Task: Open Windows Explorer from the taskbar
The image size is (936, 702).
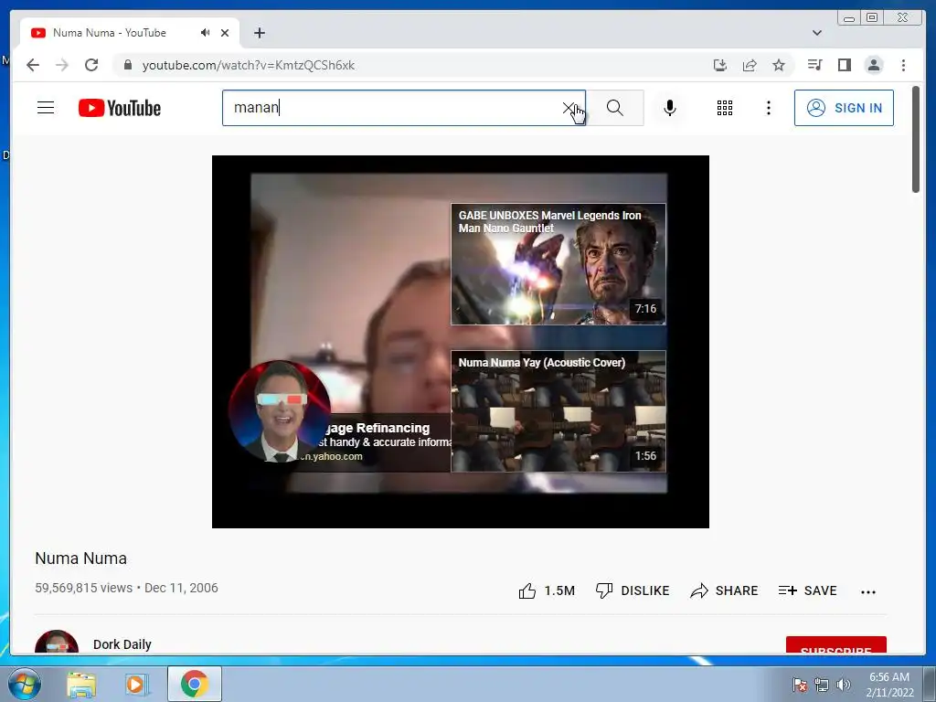Action: click(81, 685)
